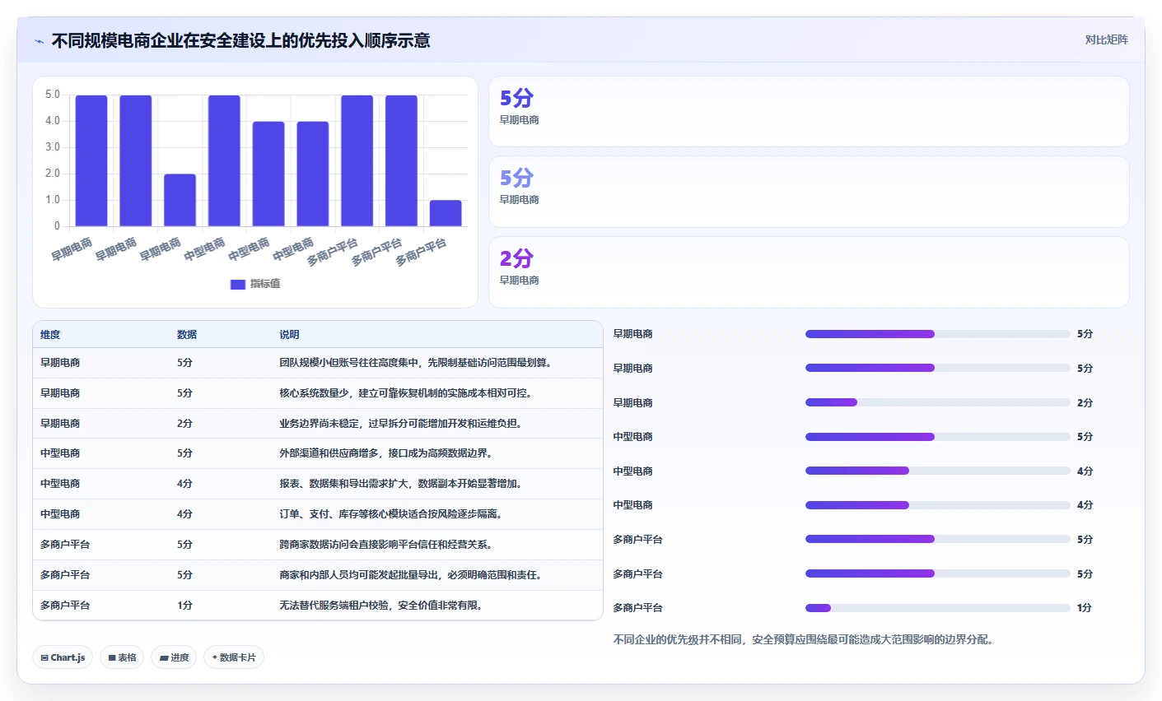Click the 多商户平台 1分 progress bar
The width and height of the screenshot is (1162, 701).
point(938,608)
